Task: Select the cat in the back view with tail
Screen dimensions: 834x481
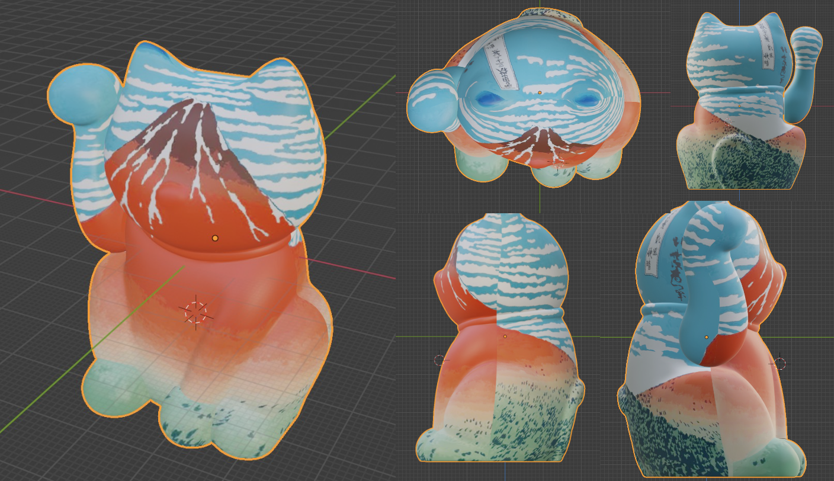Action: (x=749, y=101)
